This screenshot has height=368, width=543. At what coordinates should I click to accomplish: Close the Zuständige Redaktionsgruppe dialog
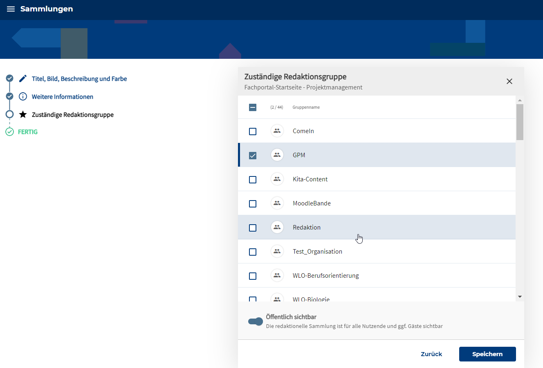click(x=509, y=81)
